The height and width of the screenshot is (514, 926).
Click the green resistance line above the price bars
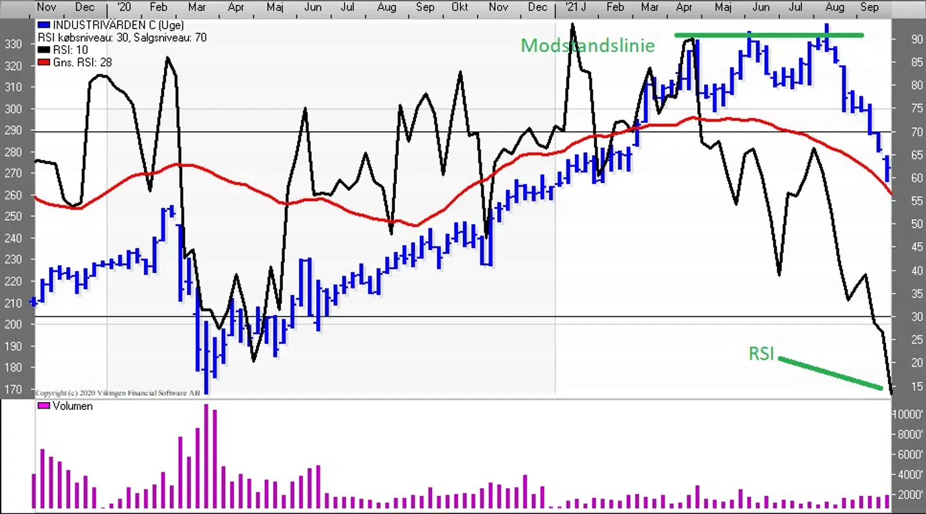pyautogui.click(x=768, y=35)
